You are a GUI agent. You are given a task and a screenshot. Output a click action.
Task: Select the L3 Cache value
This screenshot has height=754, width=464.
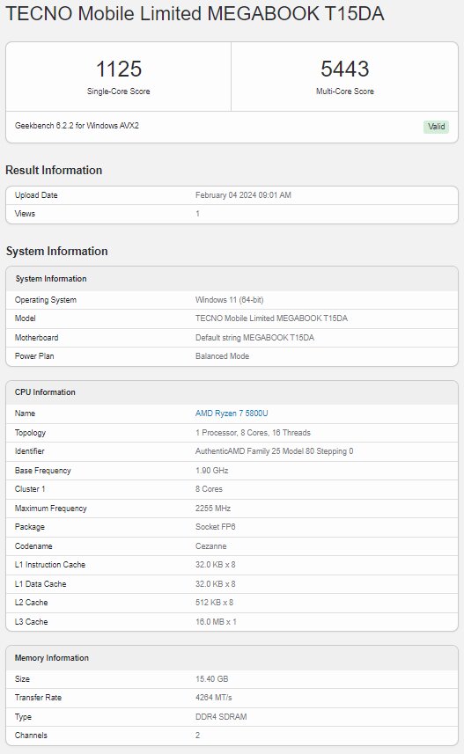tap(216, 622)
